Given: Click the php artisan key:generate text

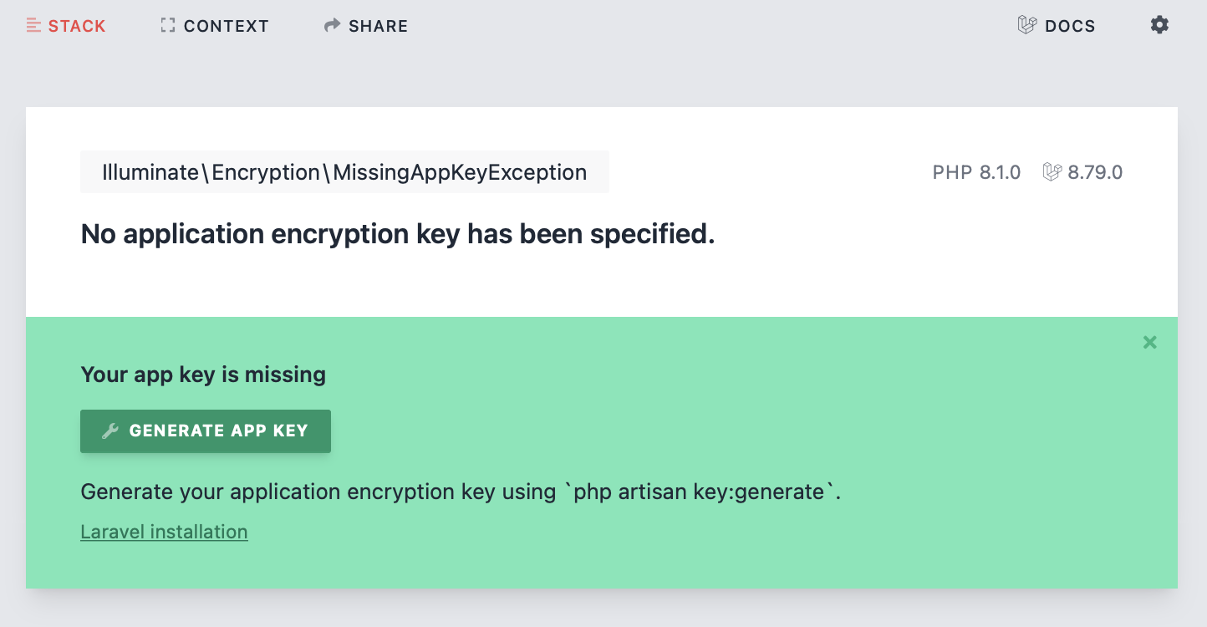Looking at the screenshot, I should [x=702, y=492].
